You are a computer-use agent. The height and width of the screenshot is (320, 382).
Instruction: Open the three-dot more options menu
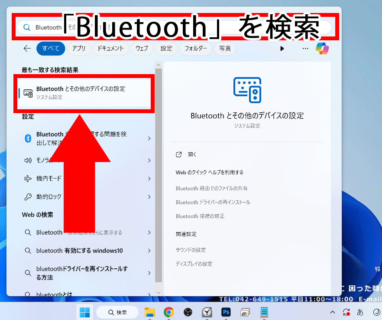(305, 49)
